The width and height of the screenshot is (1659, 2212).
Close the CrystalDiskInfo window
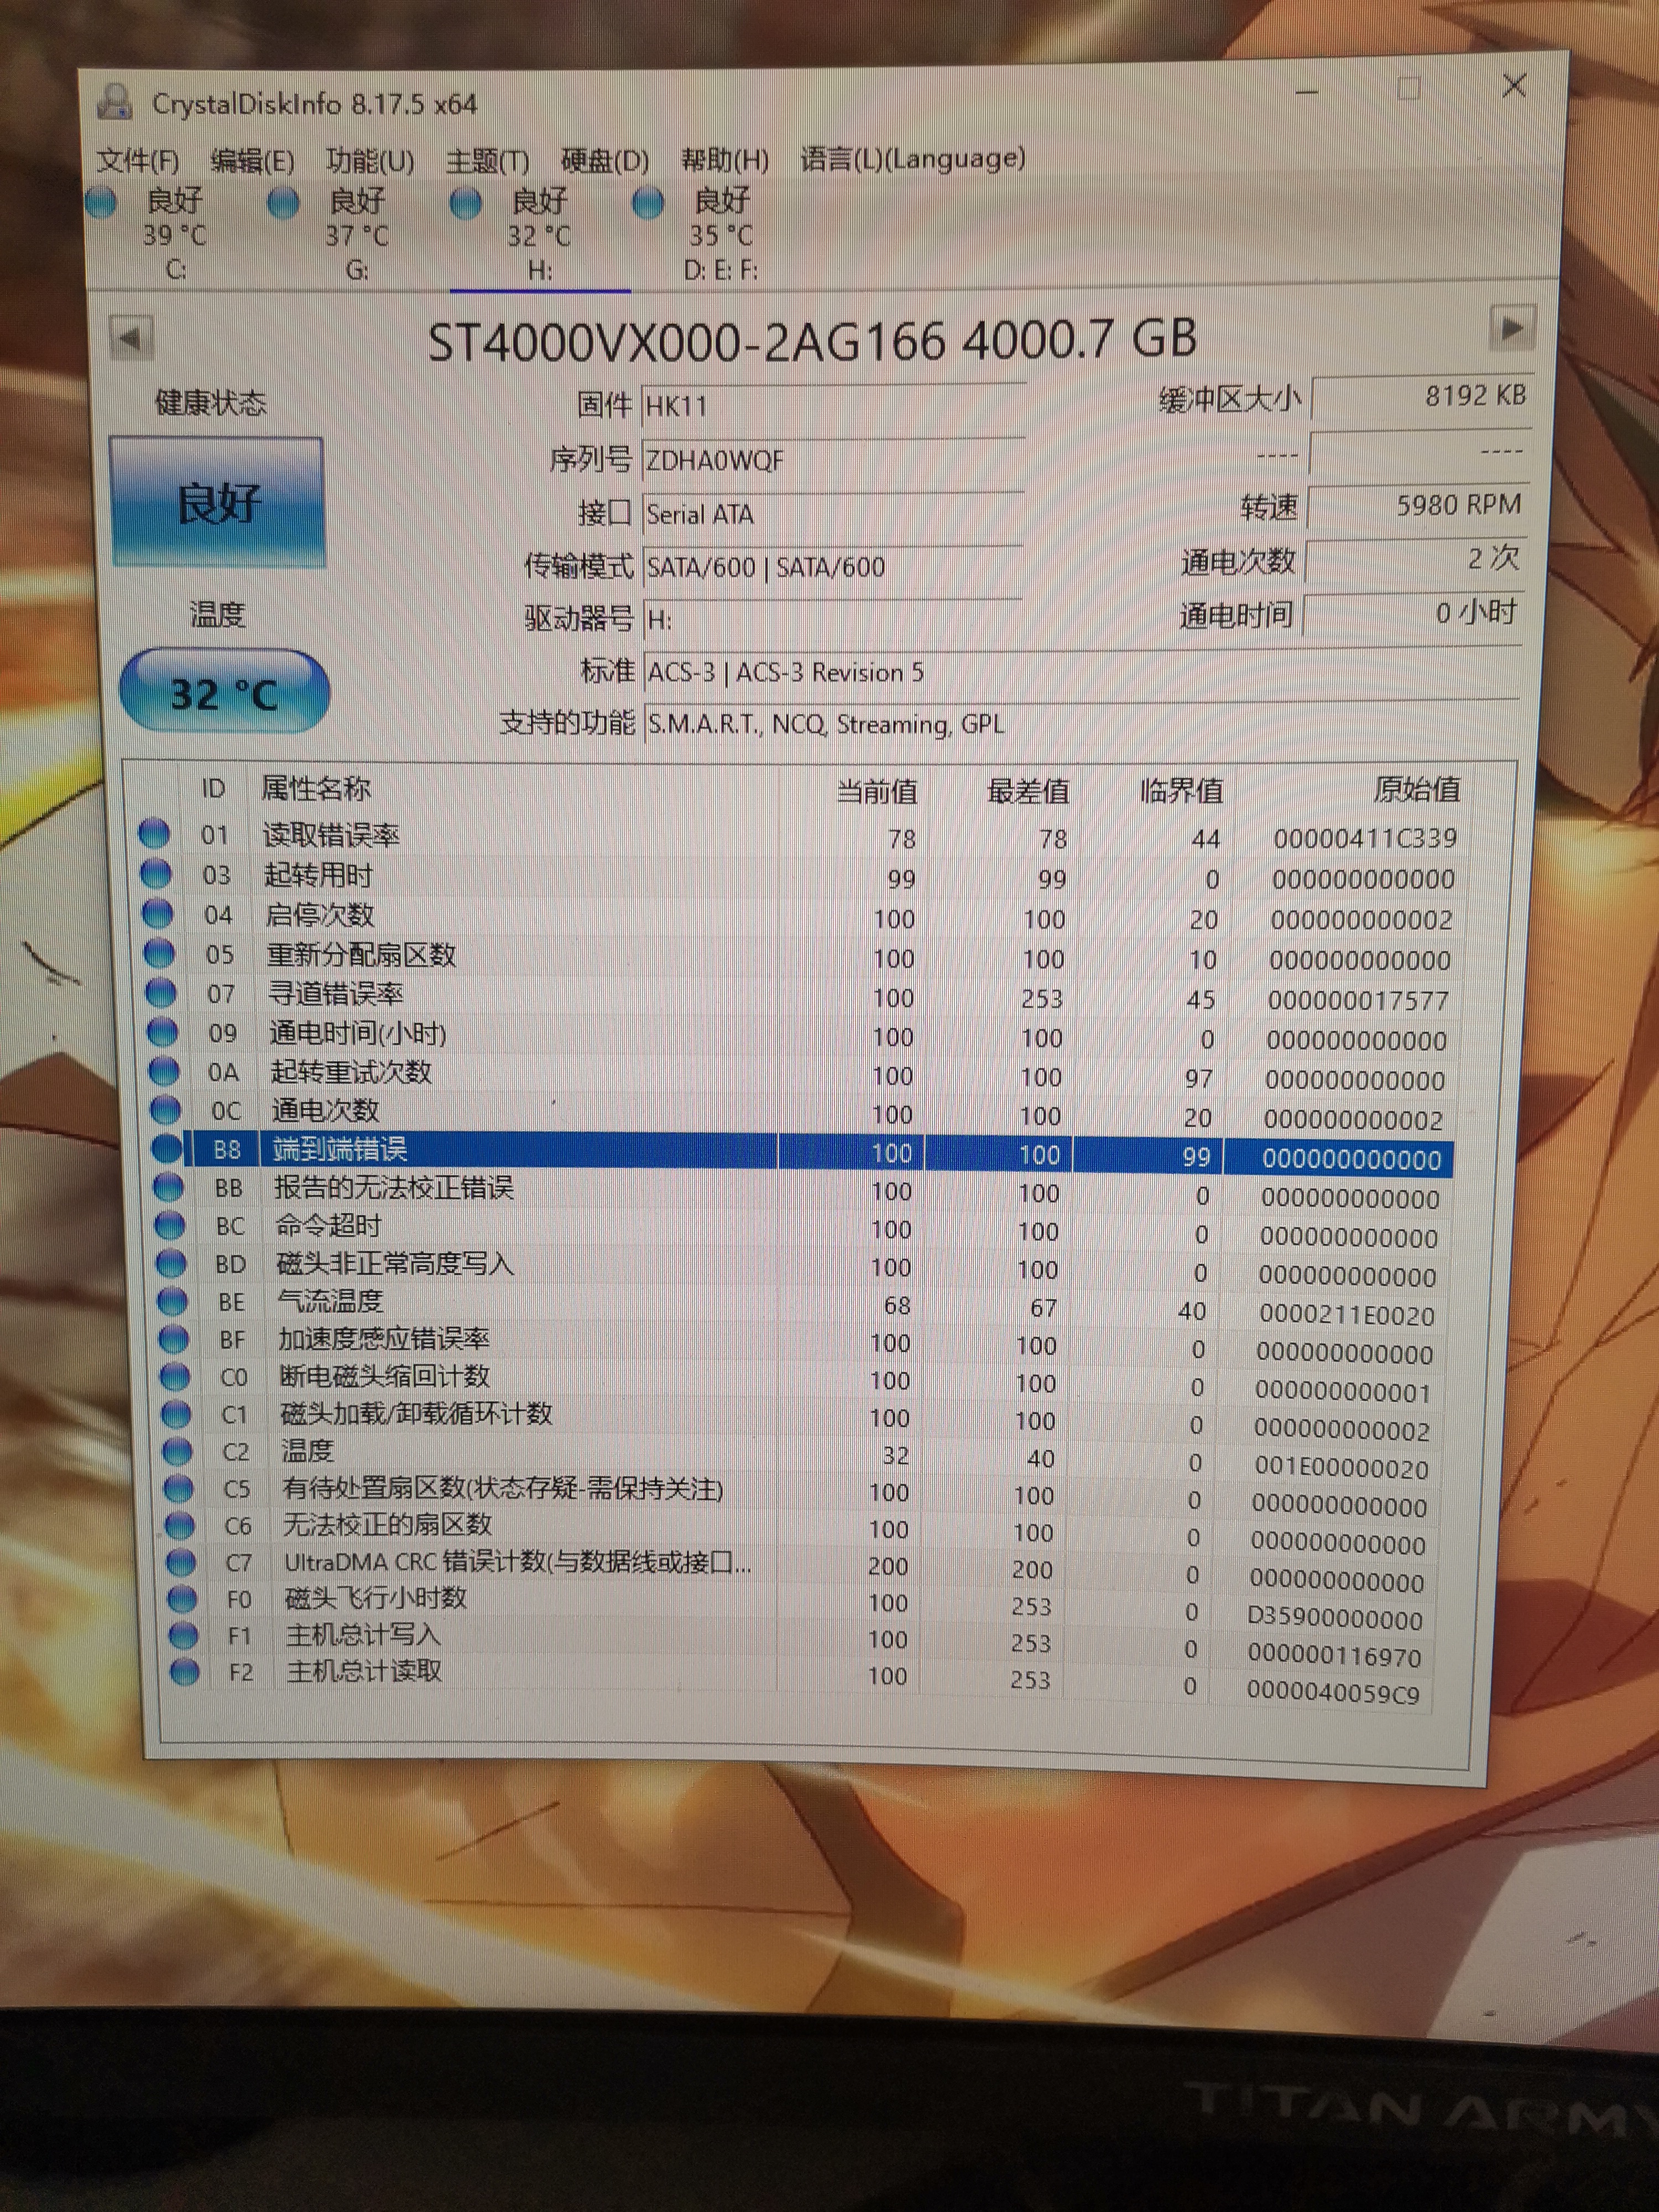pos(1514,86)
